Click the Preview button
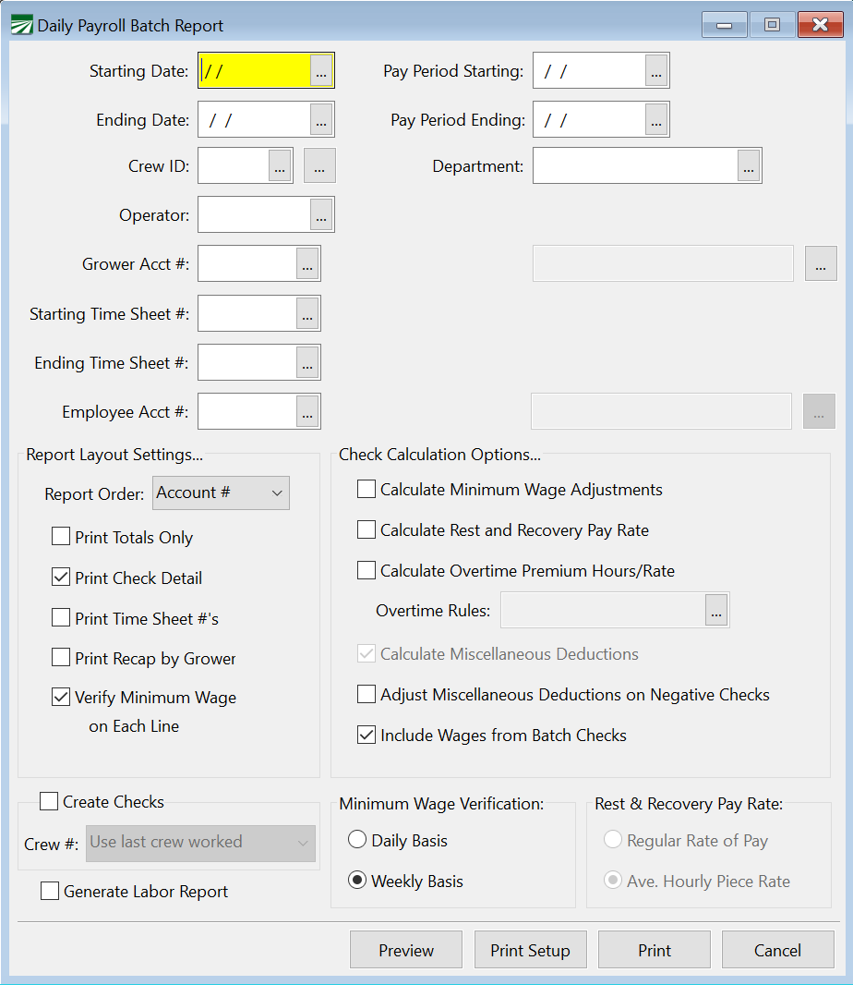The image size is (853, 985). coord(405,950)
